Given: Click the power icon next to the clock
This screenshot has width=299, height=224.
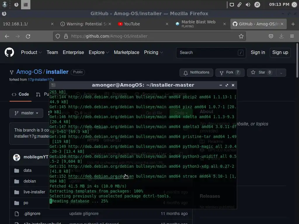Looking at the screenshot, I should pyautogui.click(x=294, y=5).
